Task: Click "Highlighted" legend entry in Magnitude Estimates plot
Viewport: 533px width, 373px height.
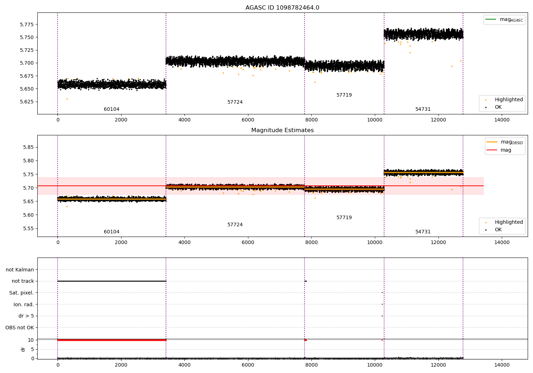Action: pyautogui.click(x=509, y=222)
